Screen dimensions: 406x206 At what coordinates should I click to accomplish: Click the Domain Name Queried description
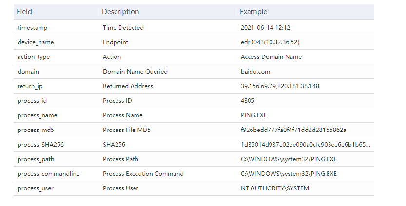(x=135, y=72)
